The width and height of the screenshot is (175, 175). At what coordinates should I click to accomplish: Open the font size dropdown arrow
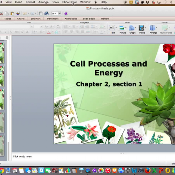click(41, 27)
